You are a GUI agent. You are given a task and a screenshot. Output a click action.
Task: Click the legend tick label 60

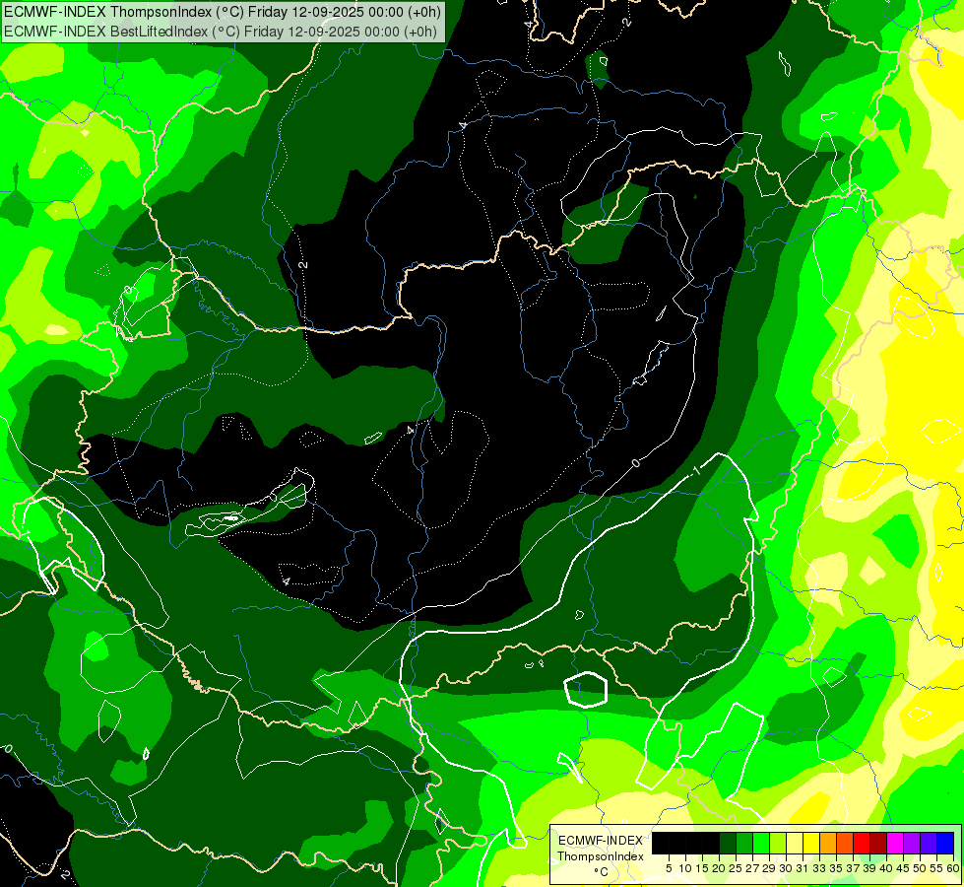[953, 868]
